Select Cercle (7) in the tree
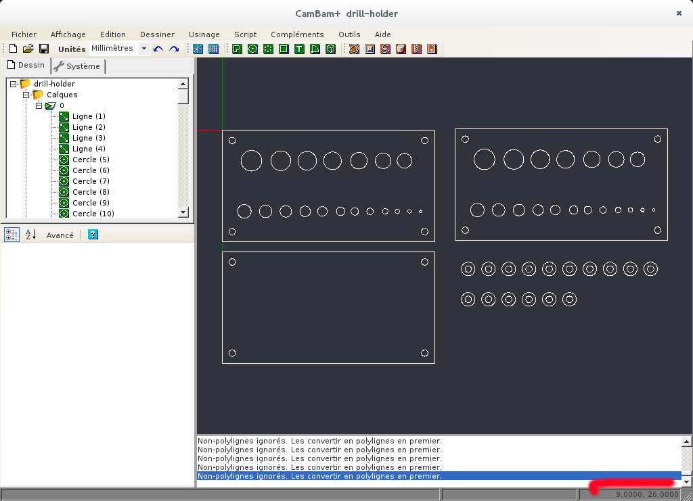 [x=90, y=181]
